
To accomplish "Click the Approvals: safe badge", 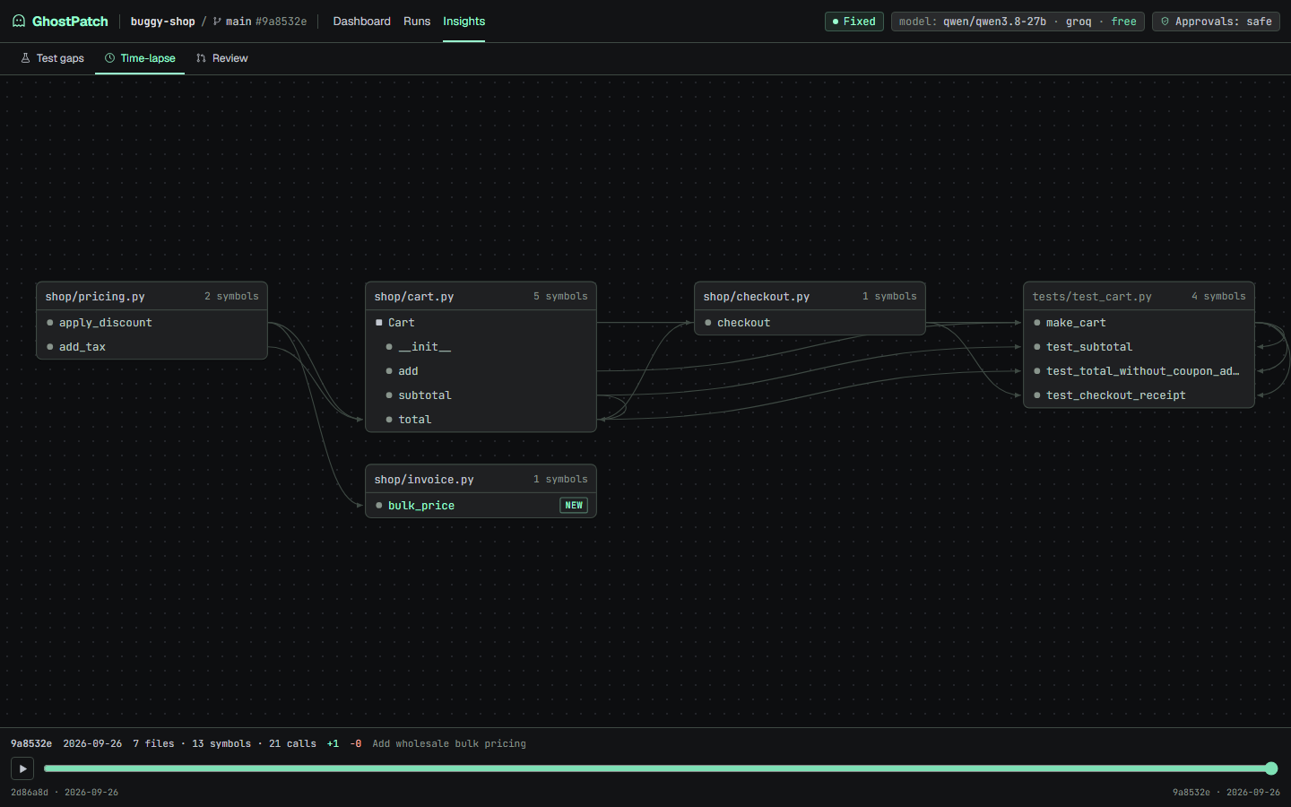I will click(x=1216, y=22).
